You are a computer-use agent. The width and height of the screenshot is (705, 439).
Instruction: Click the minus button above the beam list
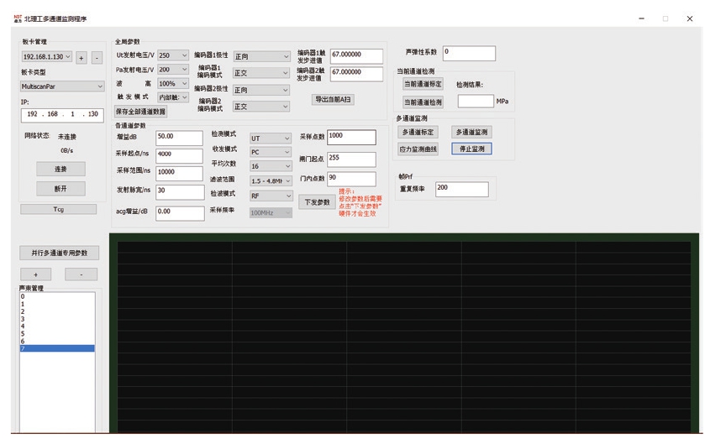pos(81,274)
